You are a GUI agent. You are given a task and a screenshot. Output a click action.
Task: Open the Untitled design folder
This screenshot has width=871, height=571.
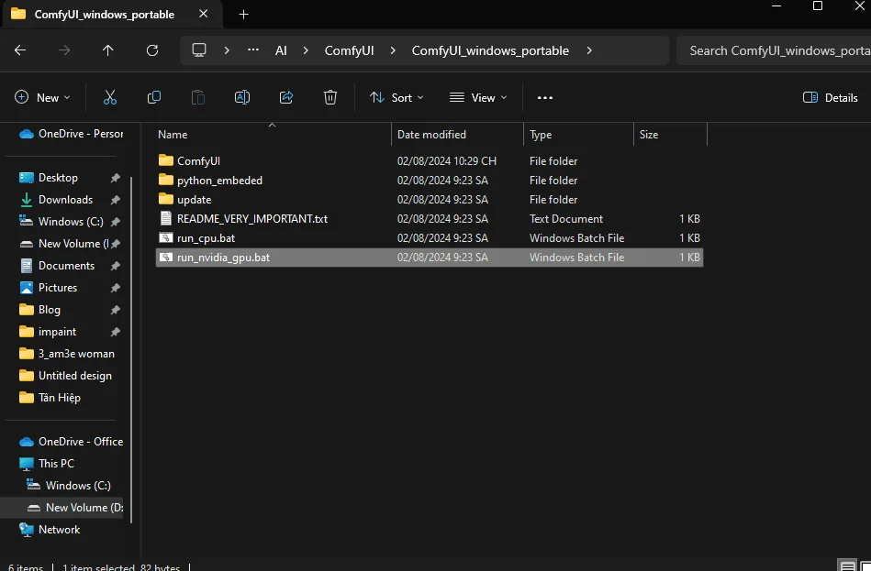(x=65, y=376)
